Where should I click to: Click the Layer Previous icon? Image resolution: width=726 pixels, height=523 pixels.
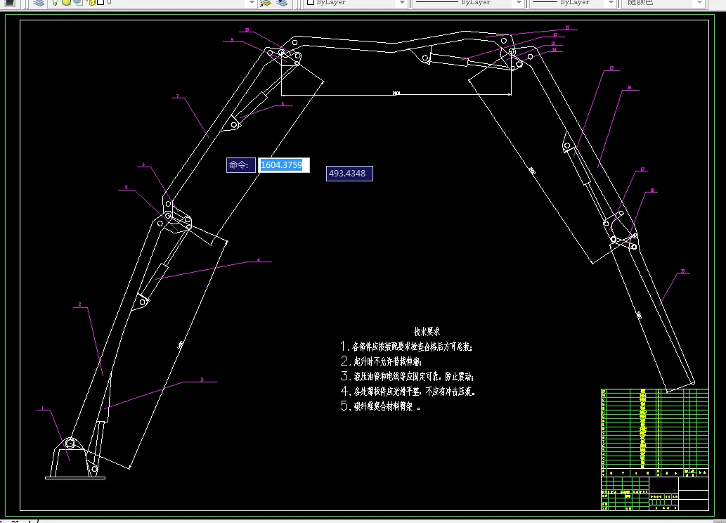coord(282,3)
